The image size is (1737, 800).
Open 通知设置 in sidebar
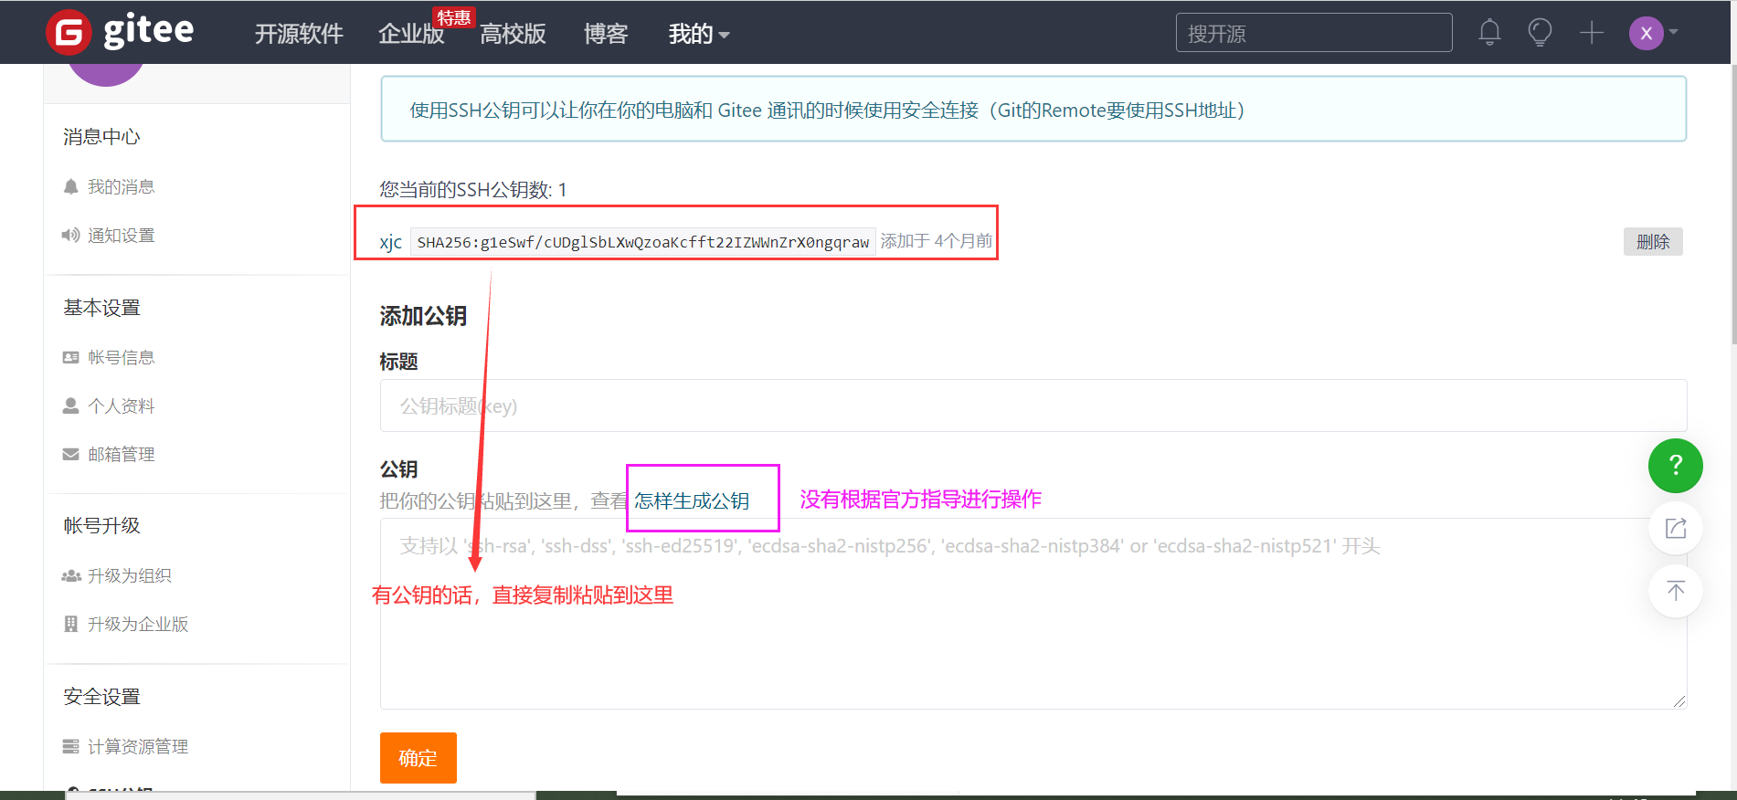pos(121,235)
